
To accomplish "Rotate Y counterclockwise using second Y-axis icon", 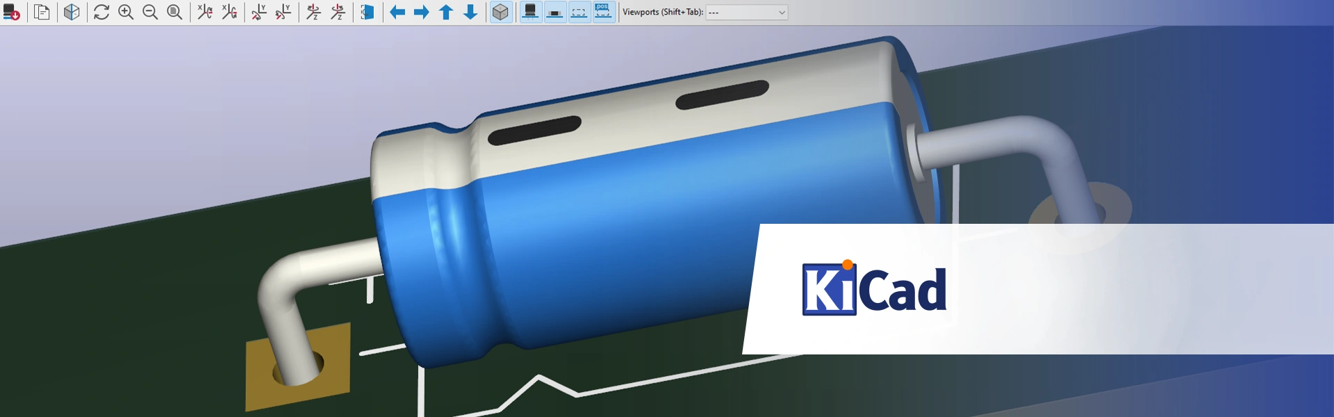I will coord(283,13).
